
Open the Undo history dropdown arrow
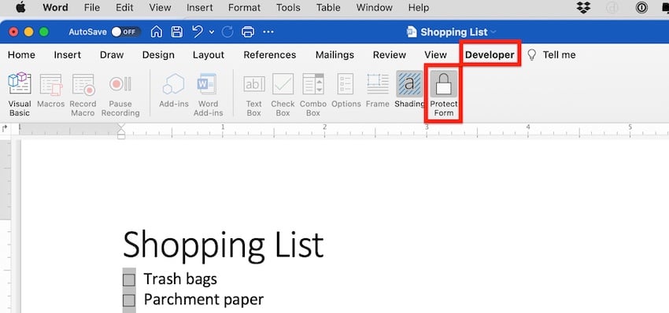click(212, 32)
